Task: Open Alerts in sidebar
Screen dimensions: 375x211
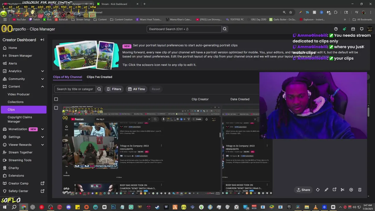Action: [x=13, y=63]
